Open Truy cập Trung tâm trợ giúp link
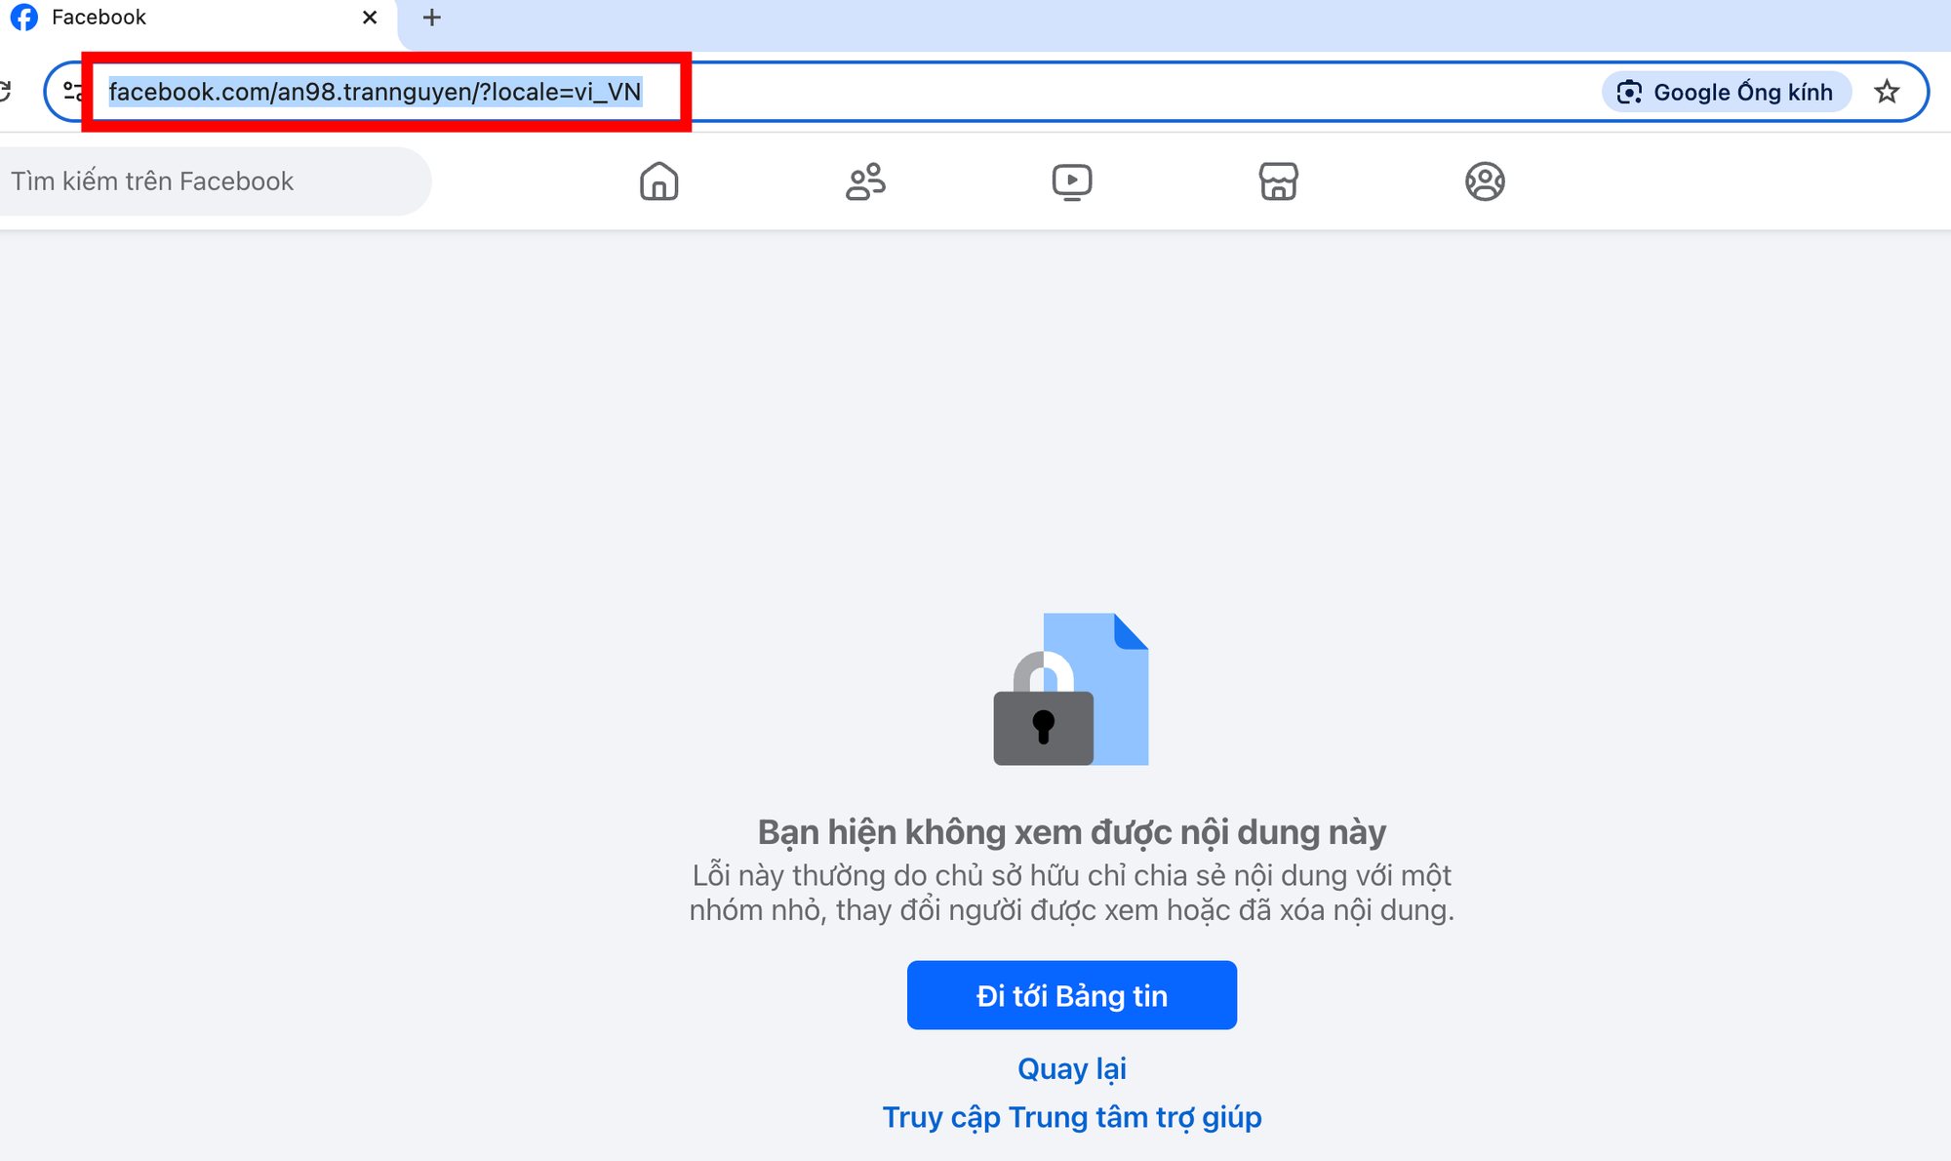This screenshot has width=1951, height=1161. [x=1071, y=1117]
